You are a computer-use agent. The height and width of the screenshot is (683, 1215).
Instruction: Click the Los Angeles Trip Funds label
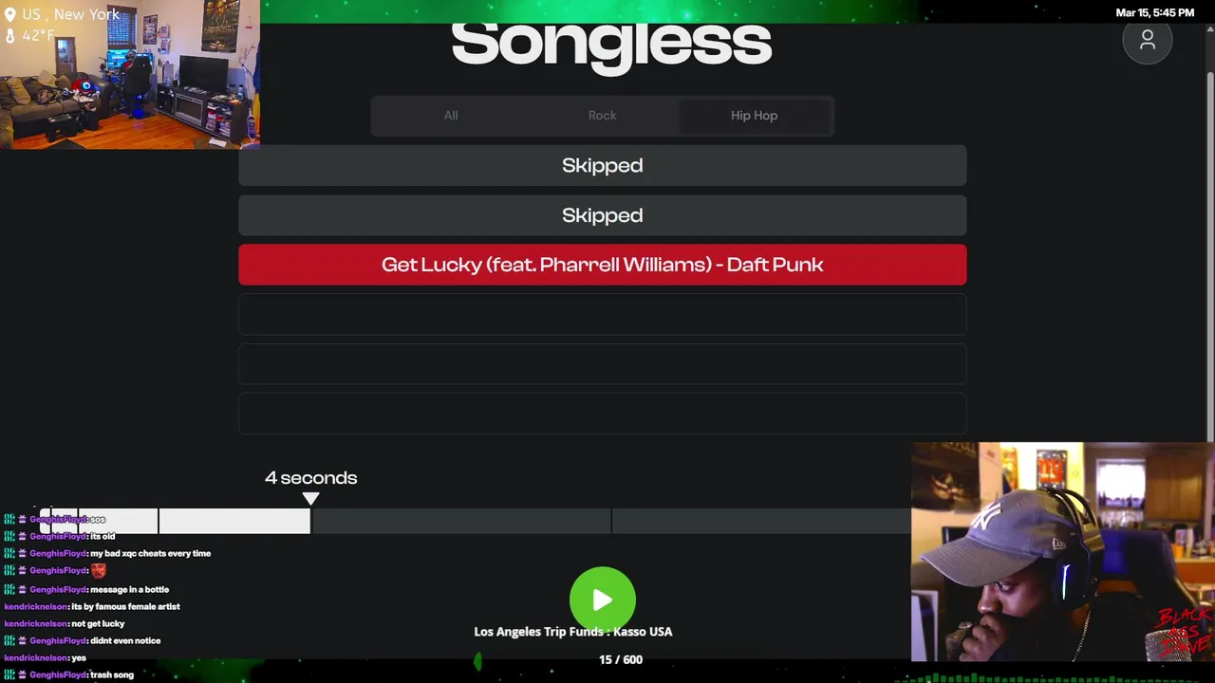click(573, 632)
